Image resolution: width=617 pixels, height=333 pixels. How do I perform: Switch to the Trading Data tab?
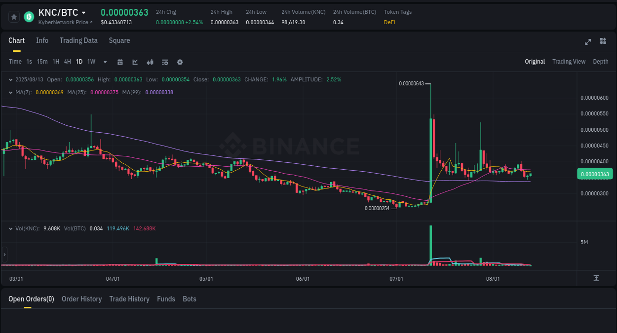pos(78,40)
